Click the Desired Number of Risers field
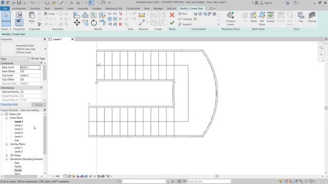This screenshot has height=184, width=328. [30, 92]
